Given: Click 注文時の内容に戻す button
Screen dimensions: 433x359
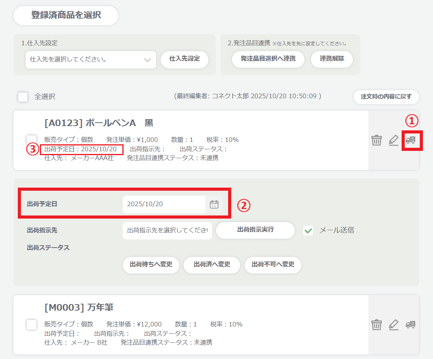Looking at the screenshot, I should (x=386, y=97).
